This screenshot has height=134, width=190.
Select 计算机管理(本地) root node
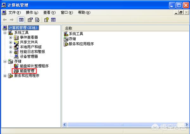[x=23, y=28]
